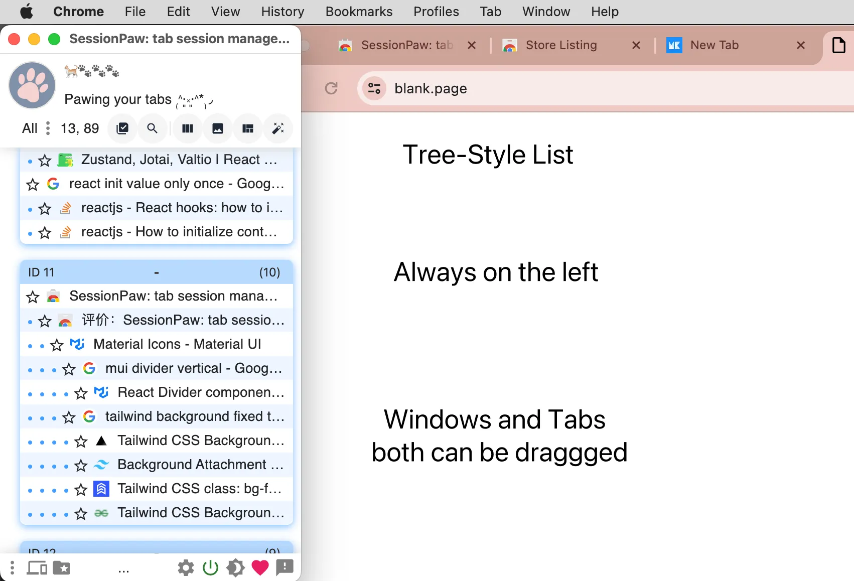
Task: Open SessionPaw settings gear
Action: tap(185, 567)
